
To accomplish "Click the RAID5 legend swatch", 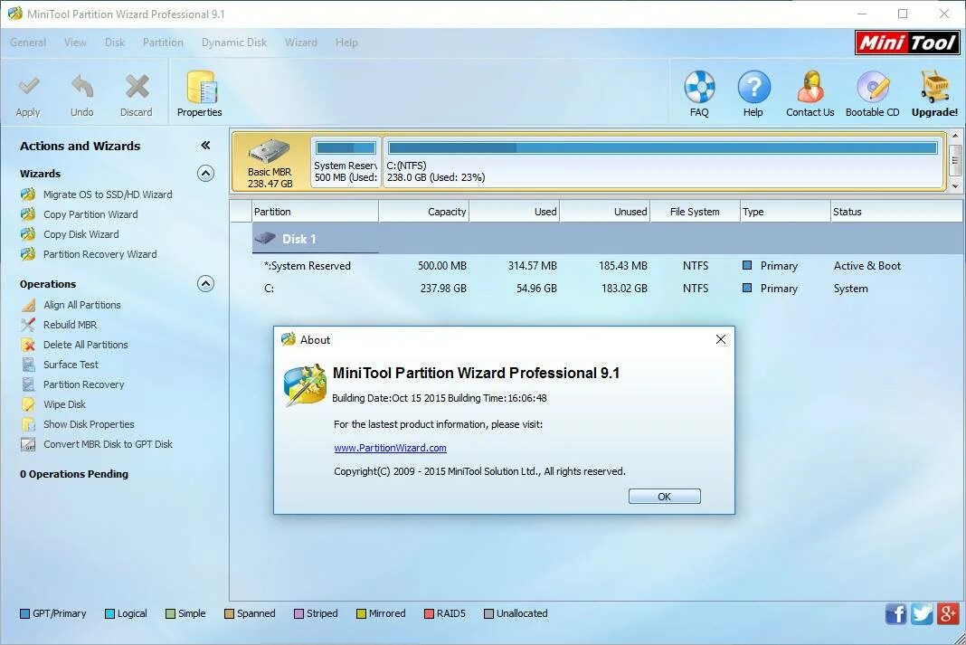I will coord(430,613).
